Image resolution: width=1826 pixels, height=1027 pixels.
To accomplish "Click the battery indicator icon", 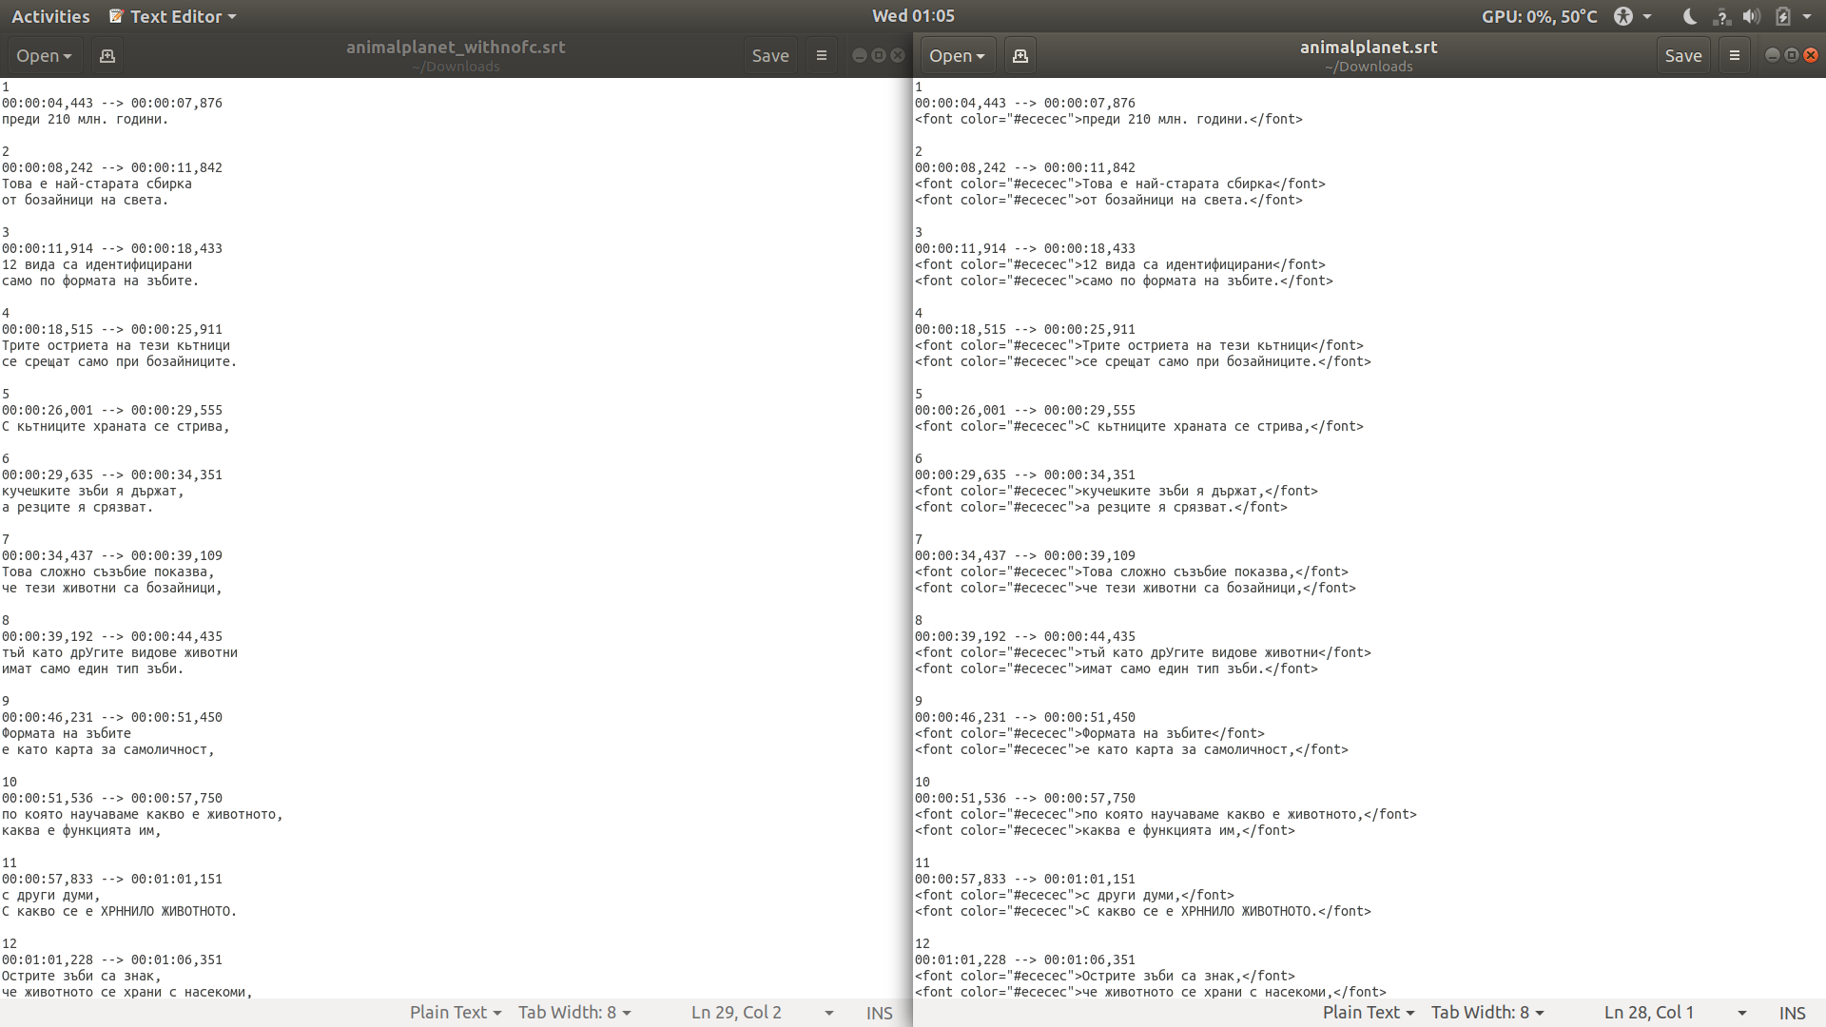I will click(x=1783, y=16).
